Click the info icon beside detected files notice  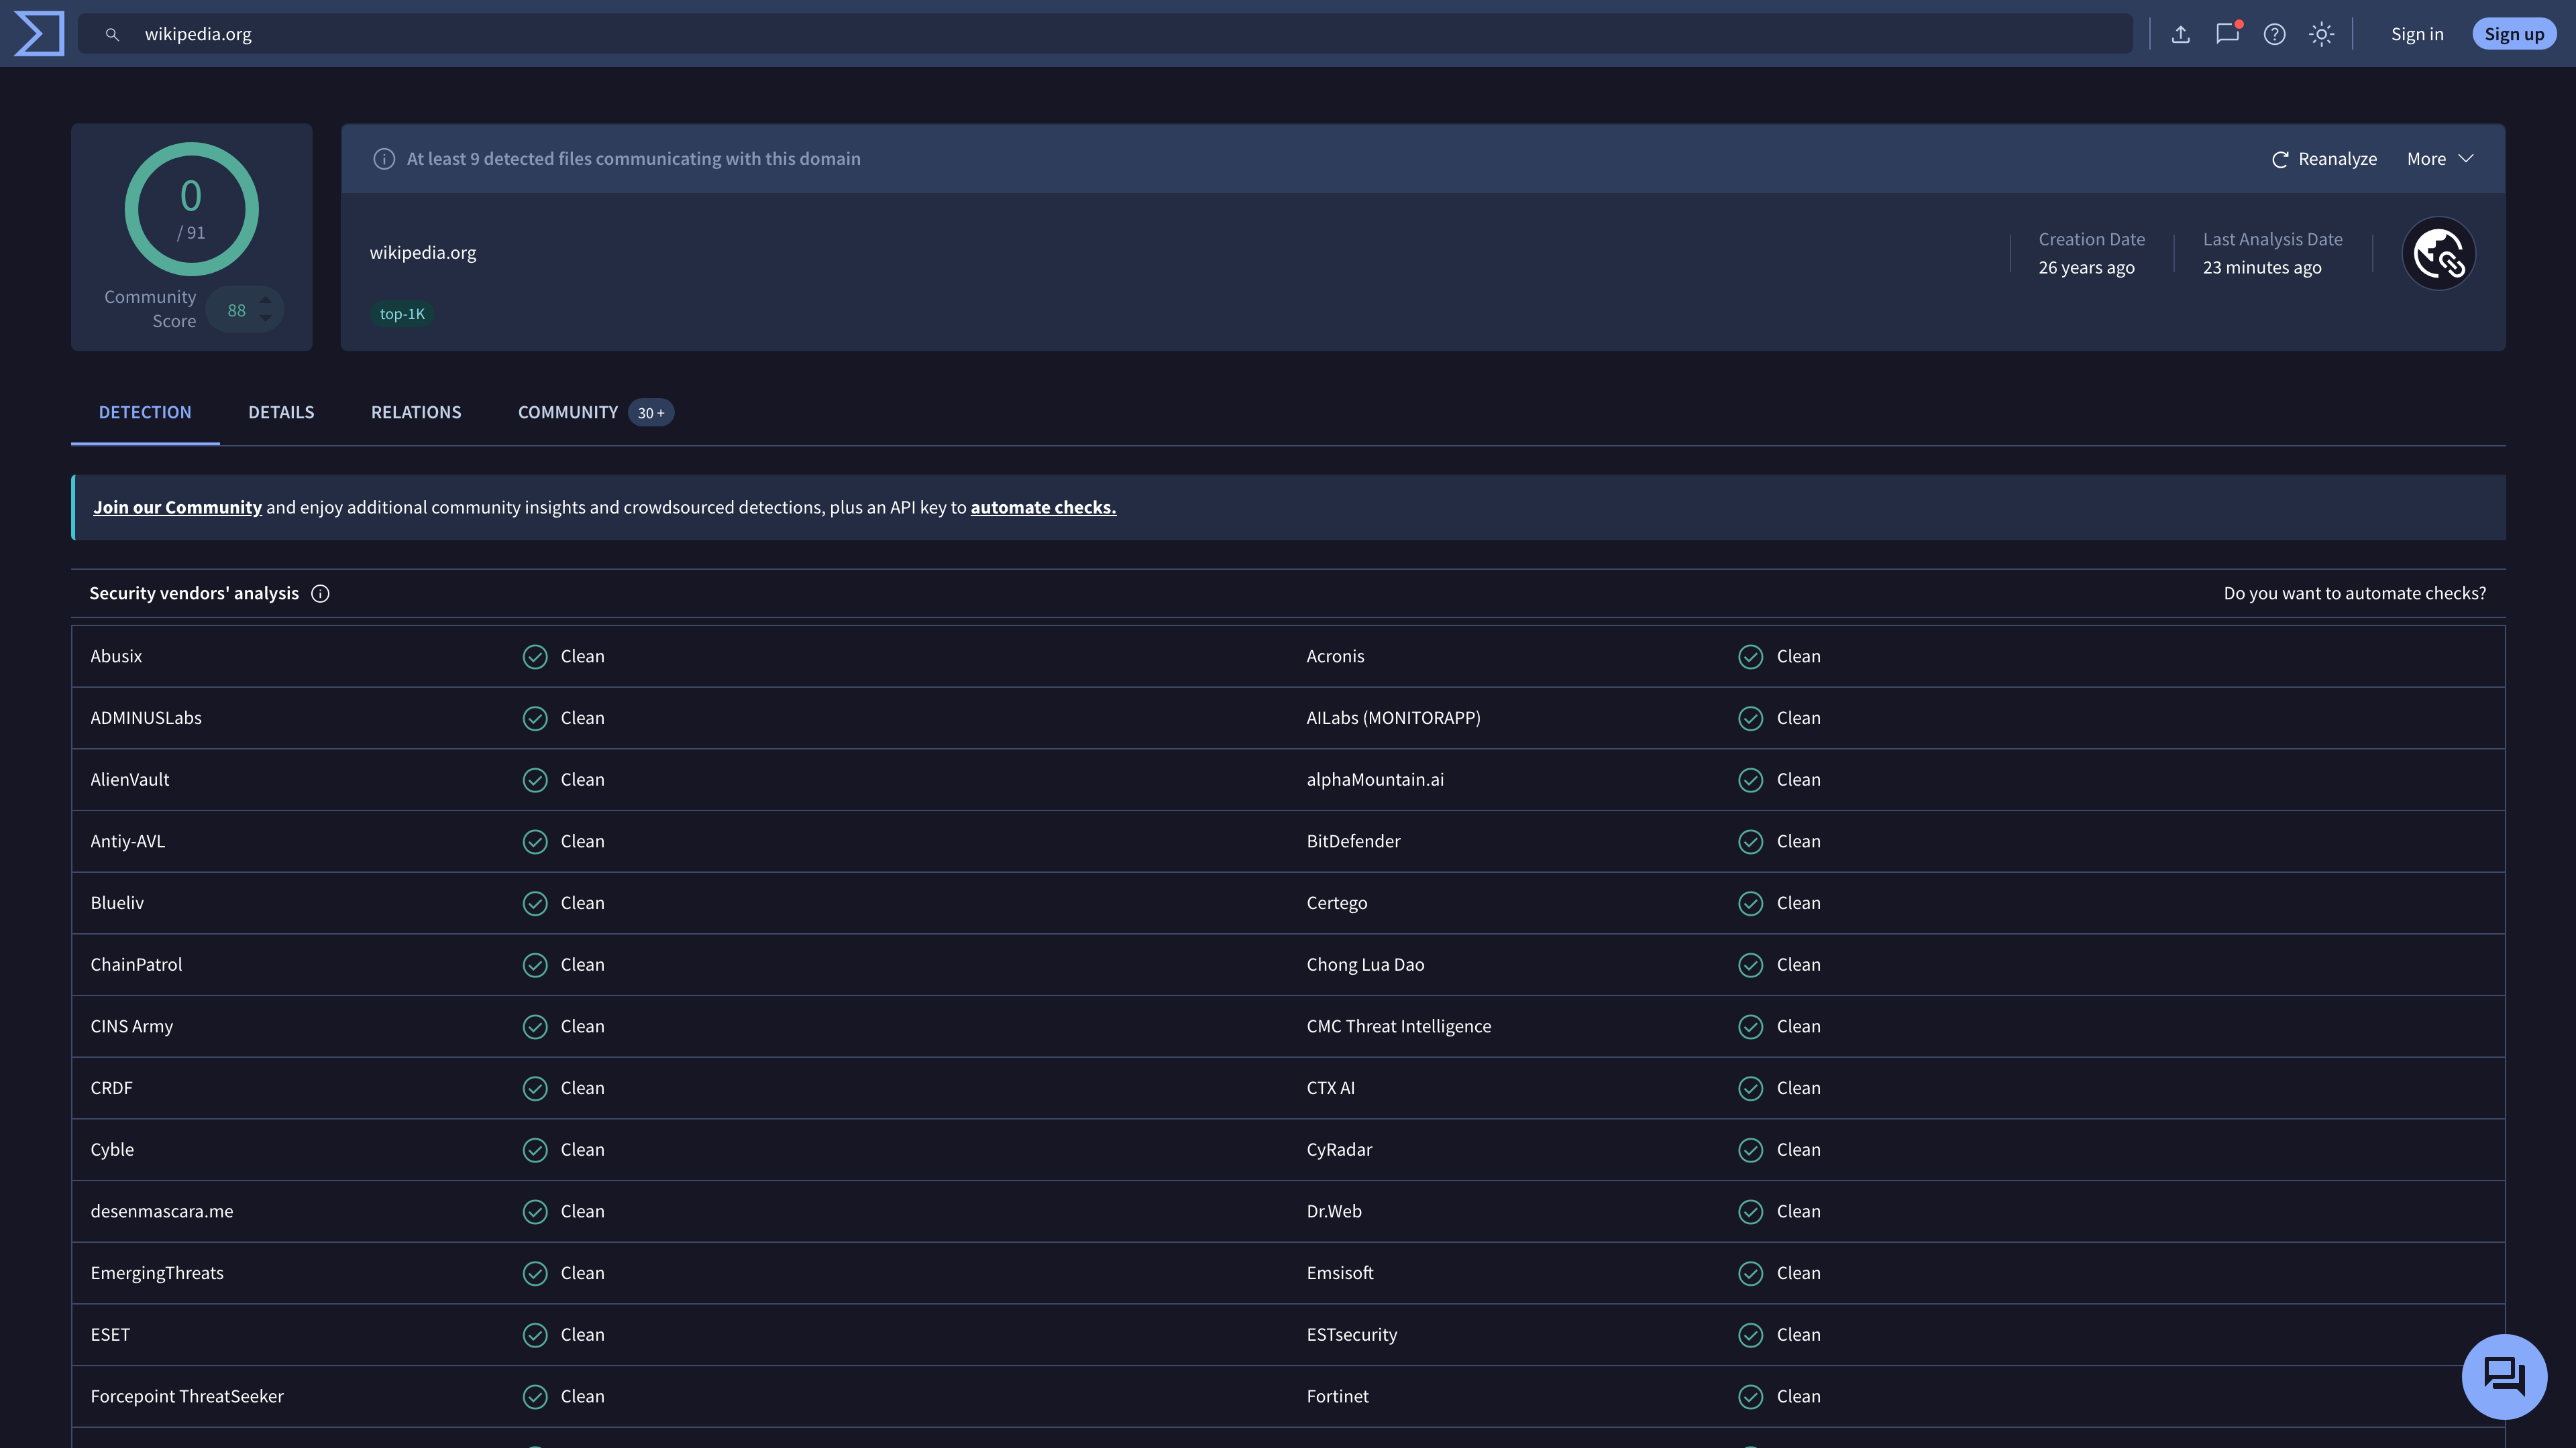point(384,159)
